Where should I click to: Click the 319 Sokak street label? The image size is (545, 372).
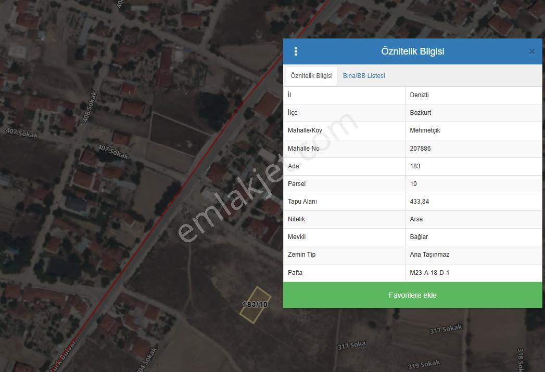(x=424, y=365)
